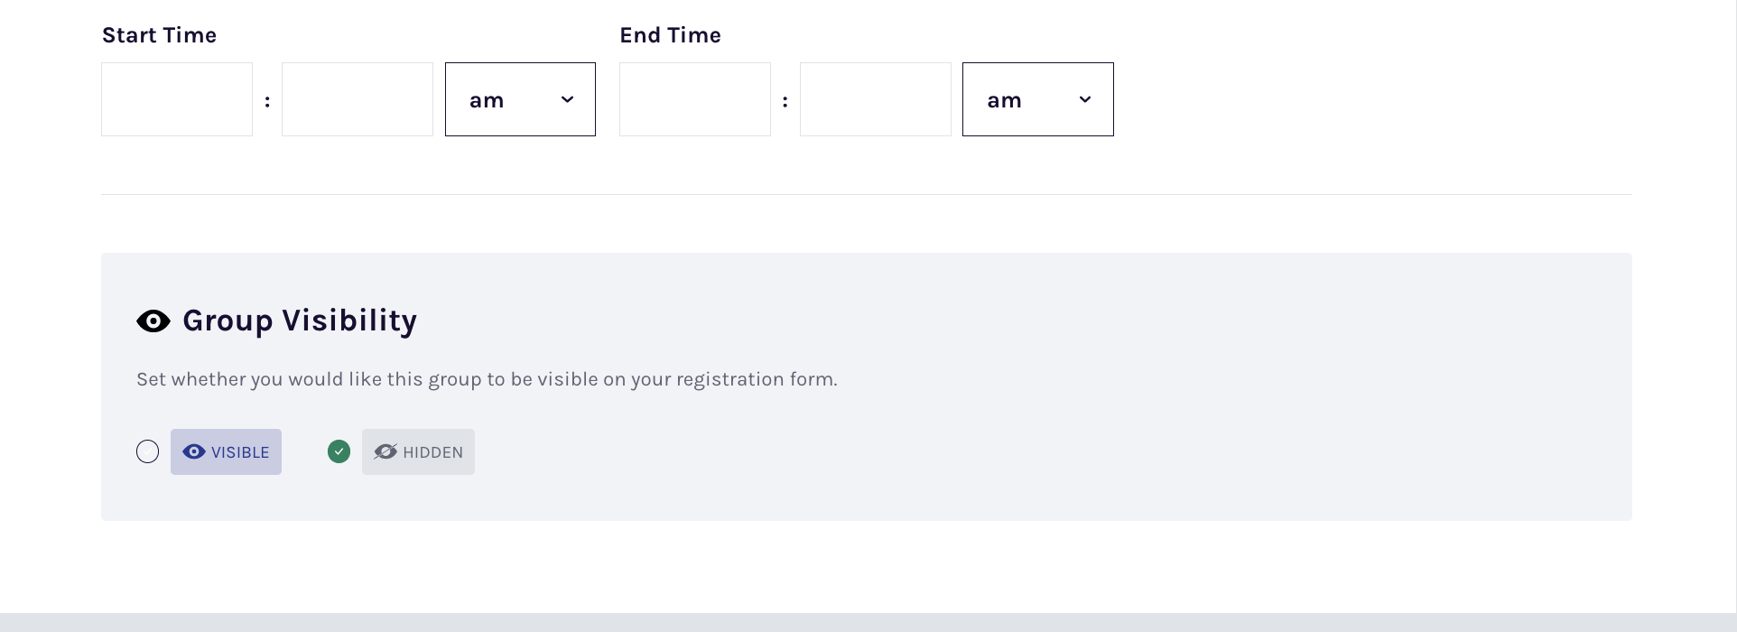Screen dimensions: 1737x632
Task: Click the End Time dropdown chevron arrow
Action: point(1085,99)
